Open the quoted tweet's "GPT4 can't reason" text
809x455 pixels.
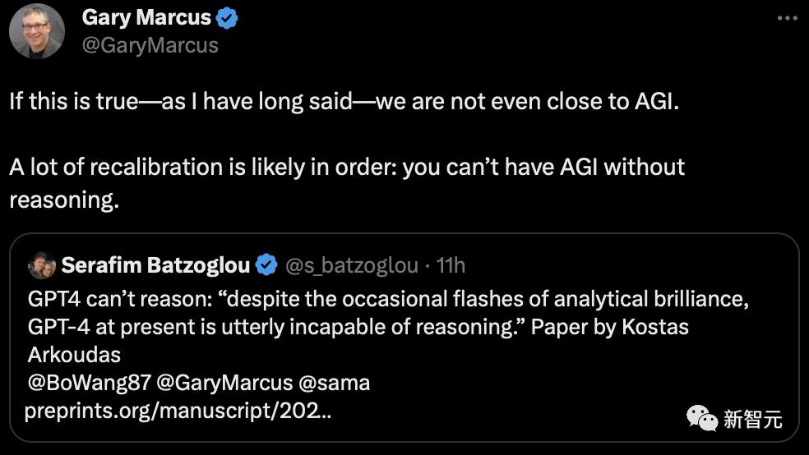pos(386,298)
